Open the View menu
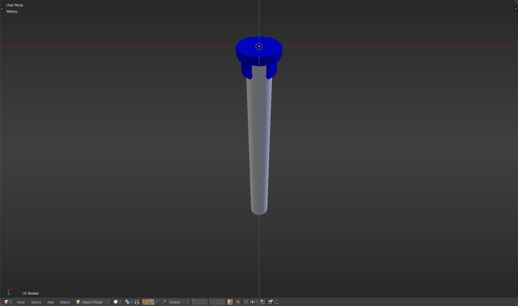Viewport: 518px width, 306px height. (21, 302)
